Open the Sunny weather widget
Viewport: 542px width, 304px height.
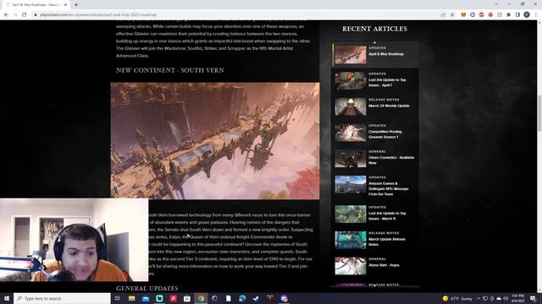pyautogui.click(x=457, y=298)
